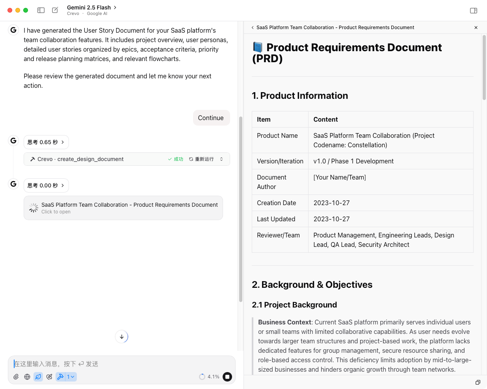Click the scroll-to-bottom arrow button
Image resolution: width=487 pixels, height=389 pixels.
122,337
